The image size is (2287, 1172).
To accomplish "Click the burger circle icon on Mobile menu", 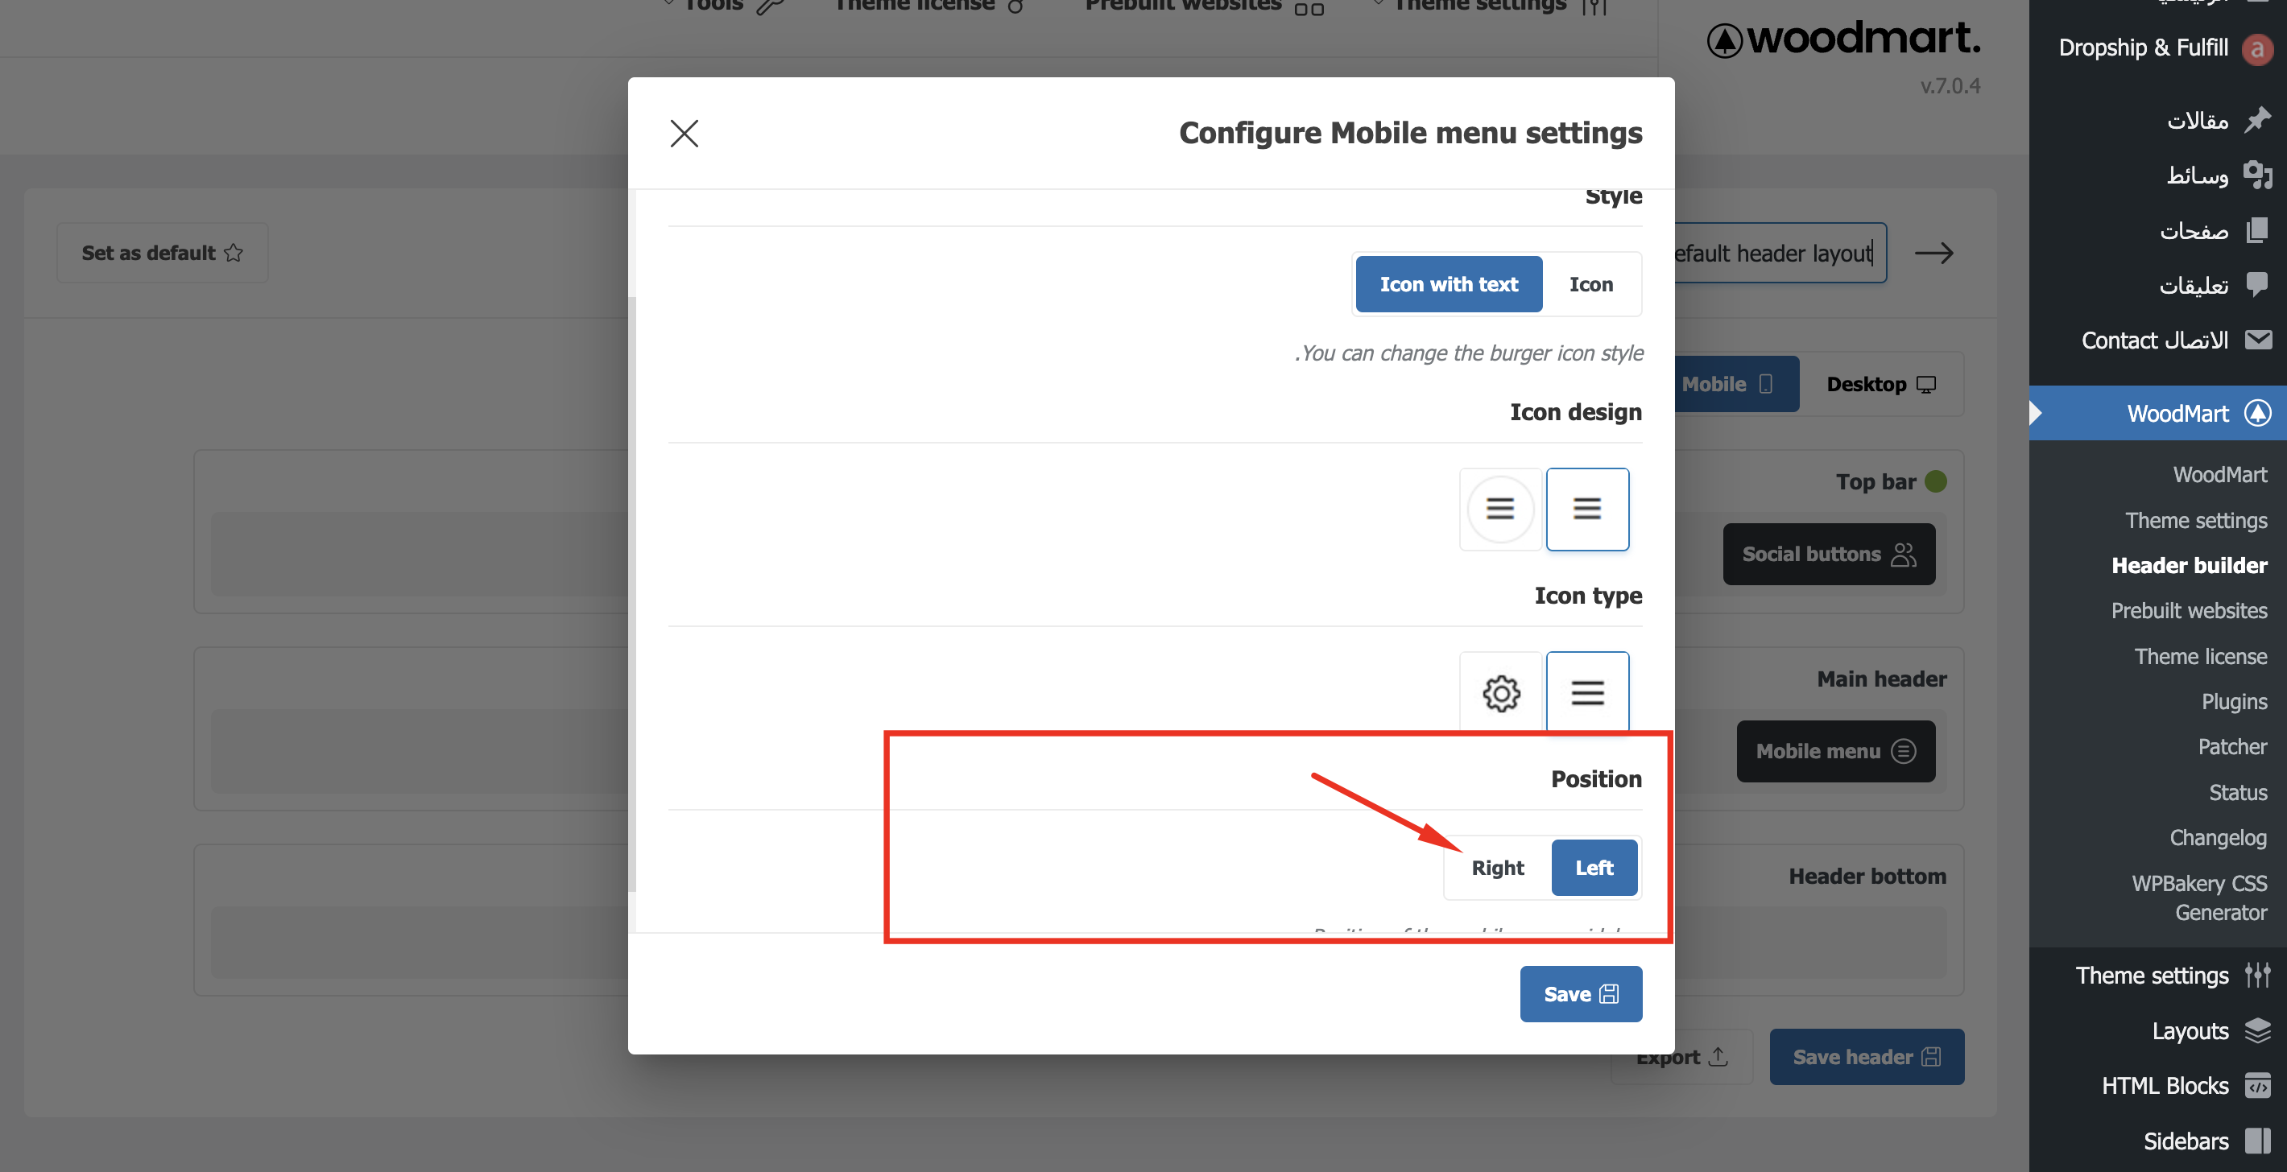I will click(x=1903, y=750).
